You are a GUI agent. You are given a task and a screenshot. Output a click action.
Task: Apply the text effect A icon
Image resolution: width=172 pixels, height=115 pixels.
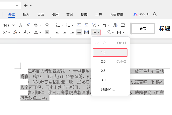coord(15,32)
